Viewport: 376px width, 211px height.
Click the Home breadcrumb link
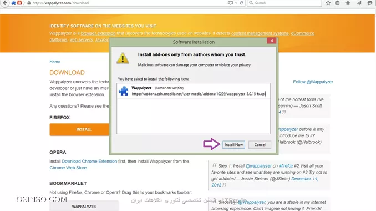point(55,62)
